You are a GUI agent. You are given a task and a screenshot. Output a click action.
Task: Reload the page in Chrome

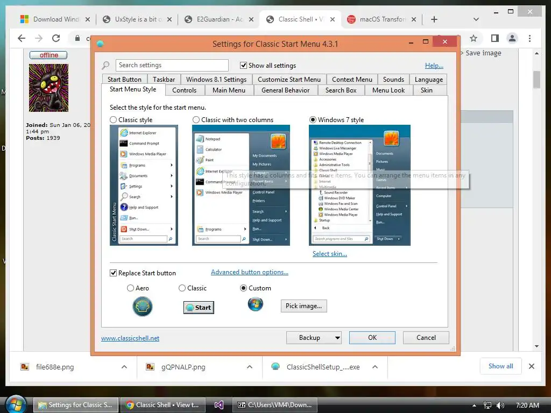tap(56, 38)
